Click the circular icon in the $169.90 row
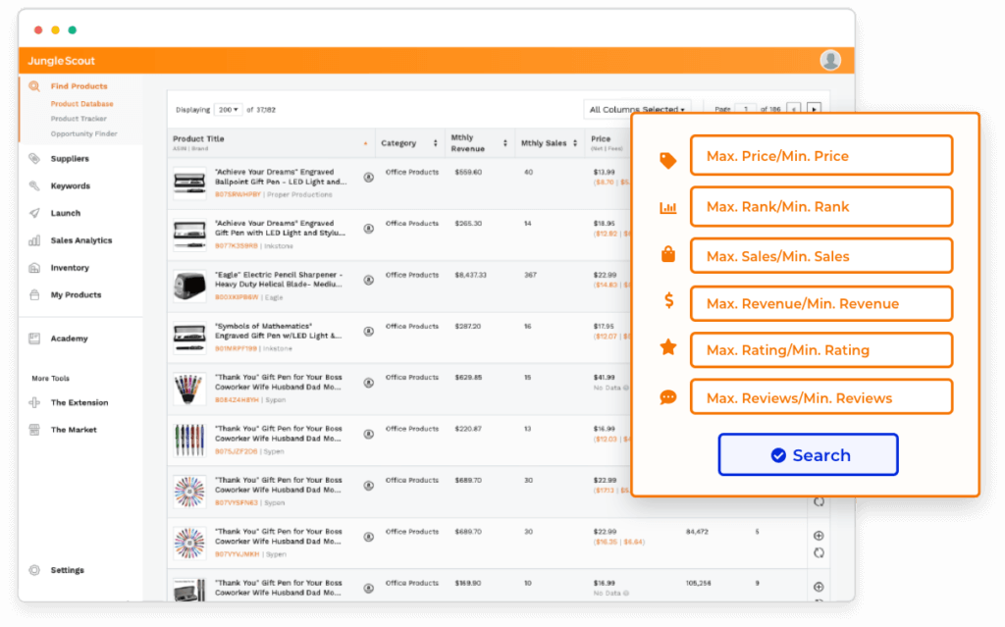The height and width of the screenshot is (627, 1005). tap(369, 588)
